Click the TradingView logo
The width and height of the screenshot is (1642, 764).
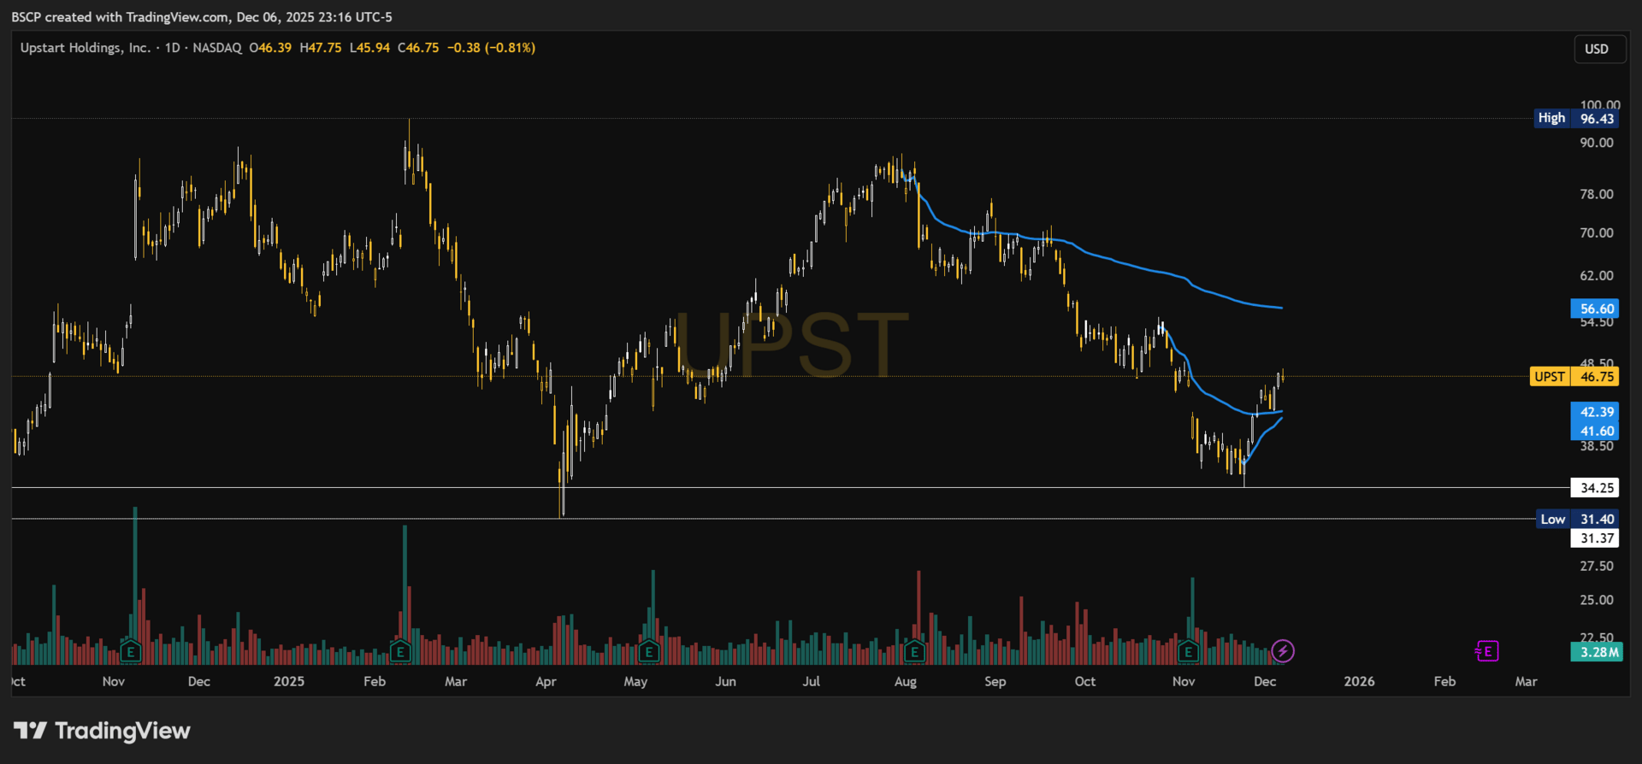[x=102, y=731]
